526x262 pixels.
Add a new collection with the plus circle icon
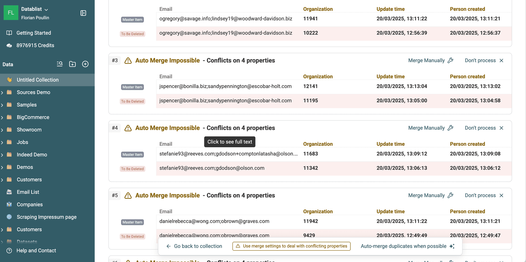point(85,64)
